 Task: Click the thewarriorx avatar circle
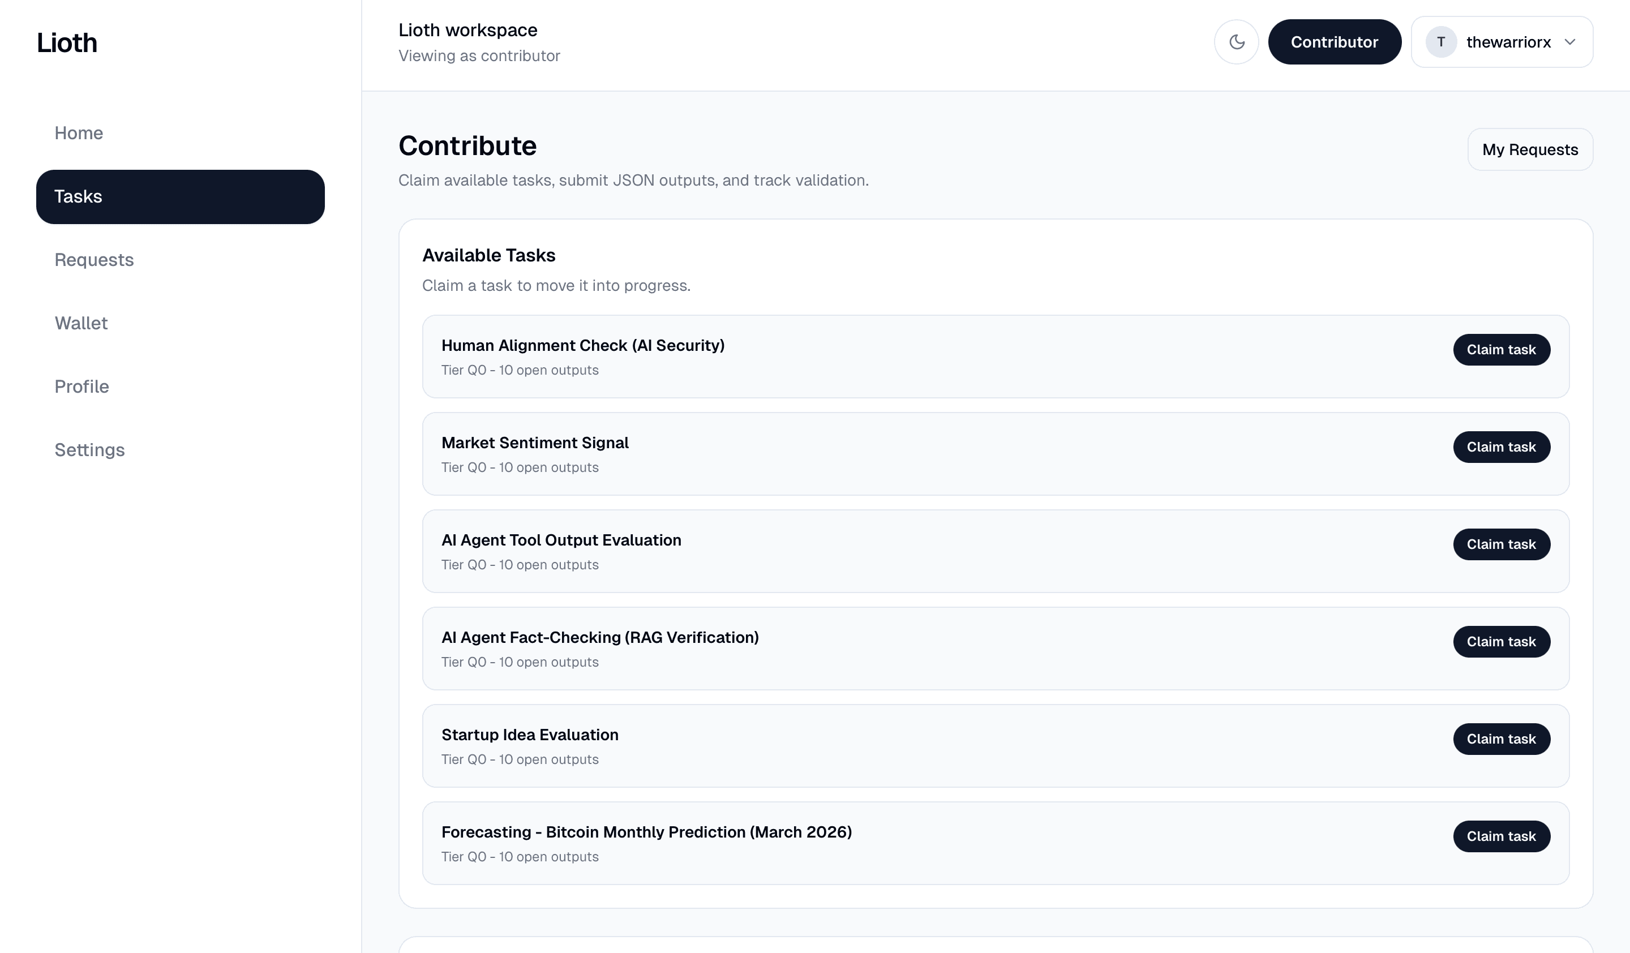coord(1440,41)
